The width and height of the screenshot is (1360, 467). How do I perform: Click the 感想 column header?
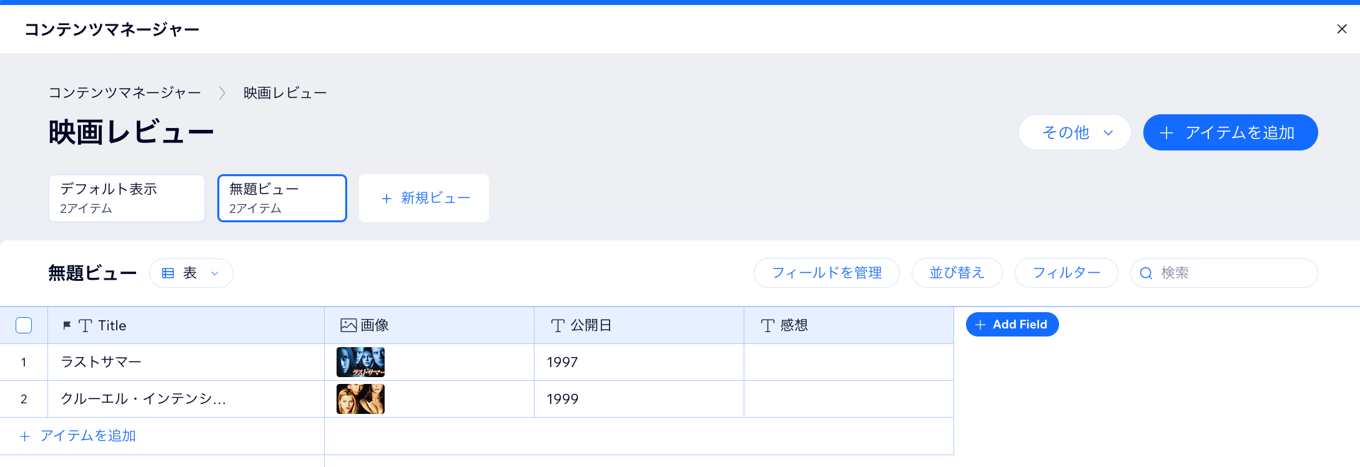click(849, 325)
